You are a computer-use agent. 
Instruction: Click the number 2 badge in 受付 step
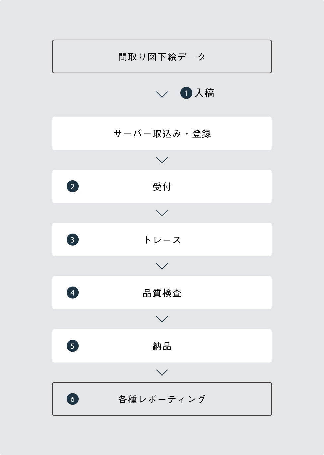click(73, 186)
